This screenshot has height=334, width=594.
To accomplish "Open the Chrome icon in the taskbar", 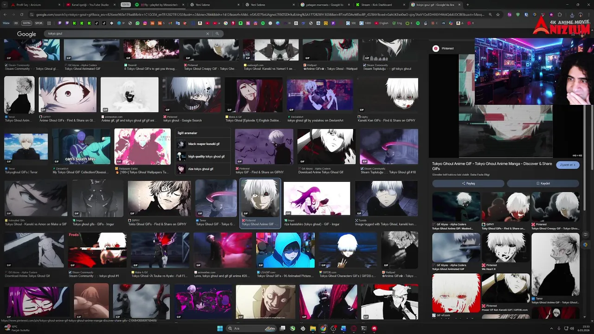I will [323, 328].
